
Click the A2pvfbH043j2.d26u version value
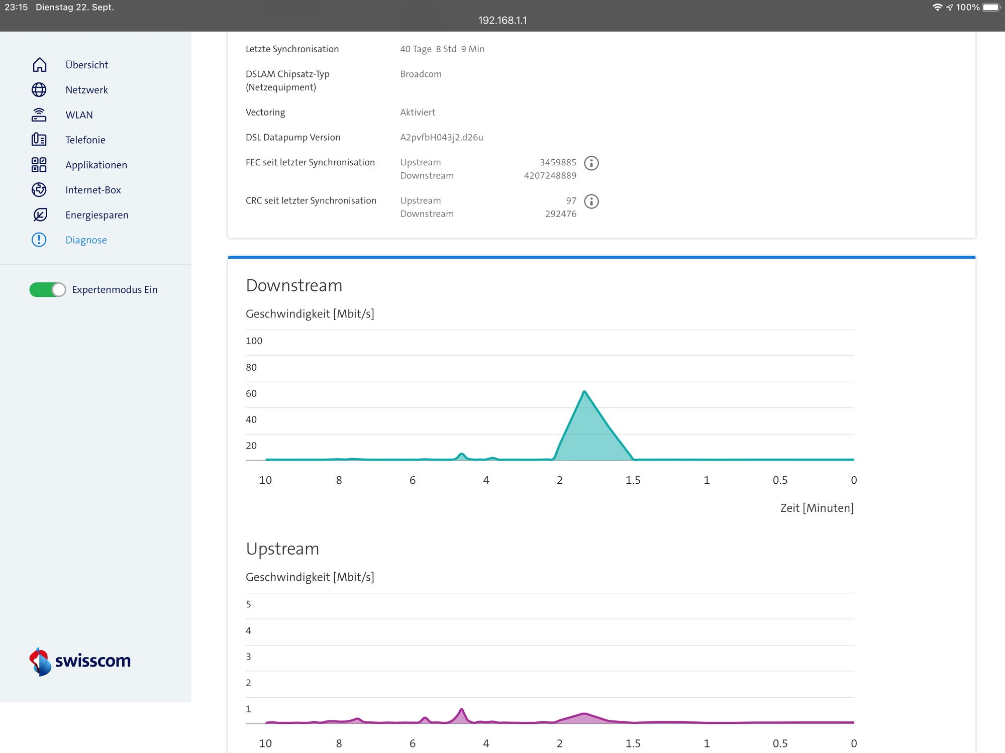click(442, 138)
